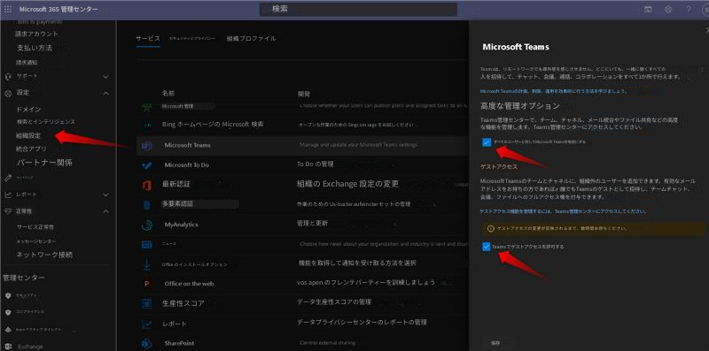Viewport: 709px width, 351px height.
Task: Select the 生産性スコア row name
Action: 183,303
